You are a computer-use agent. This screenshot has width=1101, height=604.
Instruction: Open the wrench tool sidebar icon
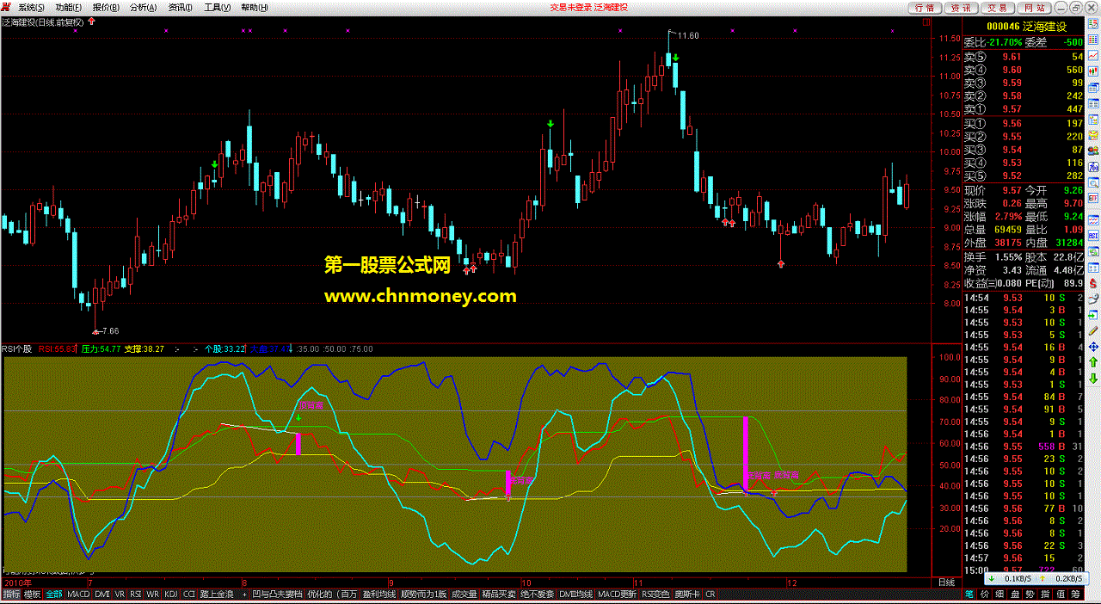point(1092,298)
